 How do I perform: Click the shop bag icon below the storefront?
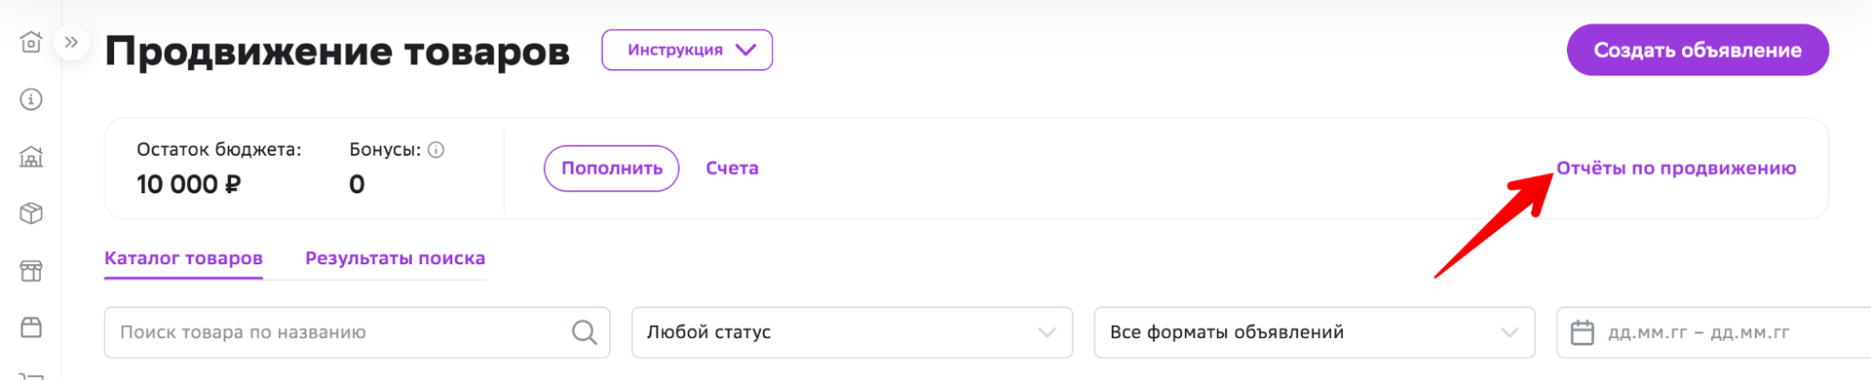tap(31, 328)
